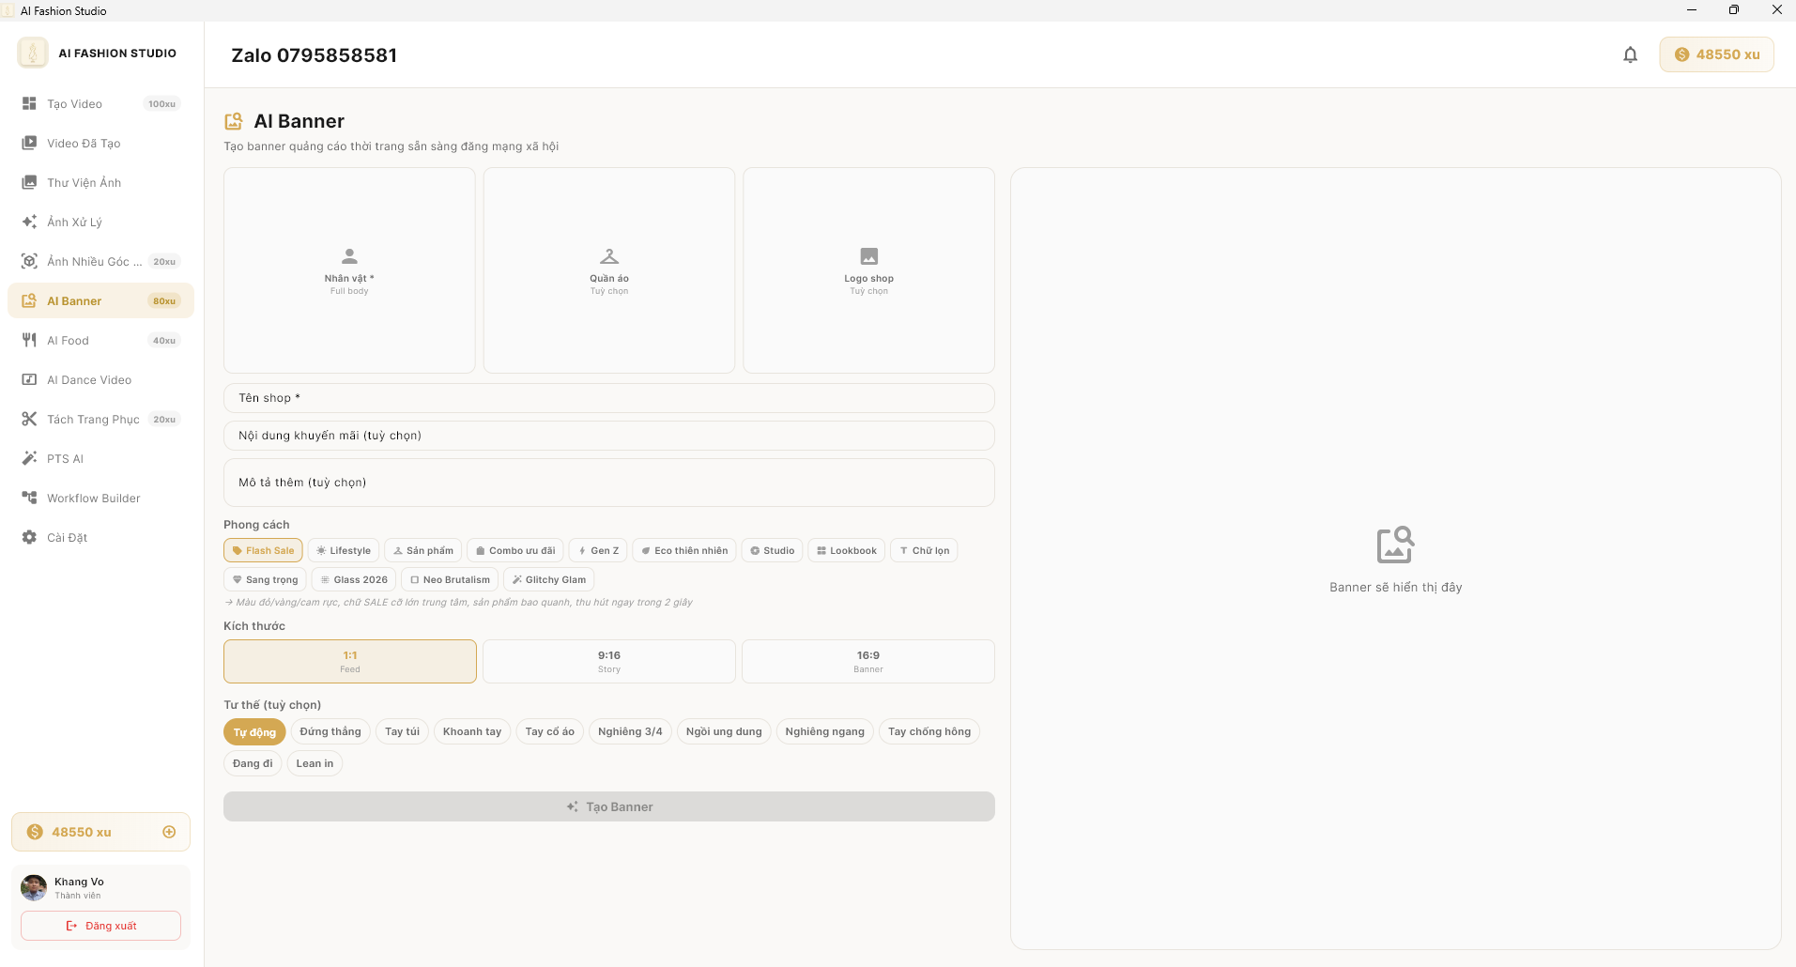This screenshot has width=1796, height=967.
Task: Choose the Tay chống hông pose
Action: tap(929, 732)
